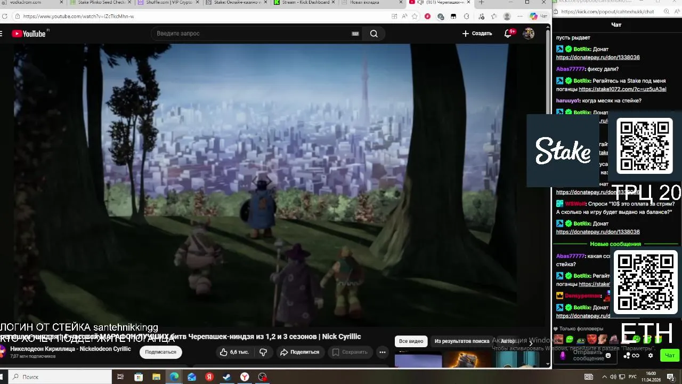This screenshot has height=384, width=682.
Task: Click the YouTube search magnifier button
Action: [374, 34]
